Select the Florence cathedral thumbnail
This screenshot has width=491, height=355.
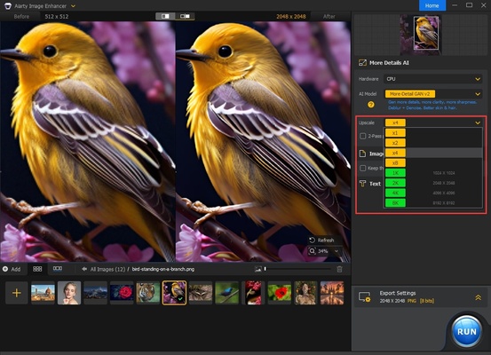(43, 293)
